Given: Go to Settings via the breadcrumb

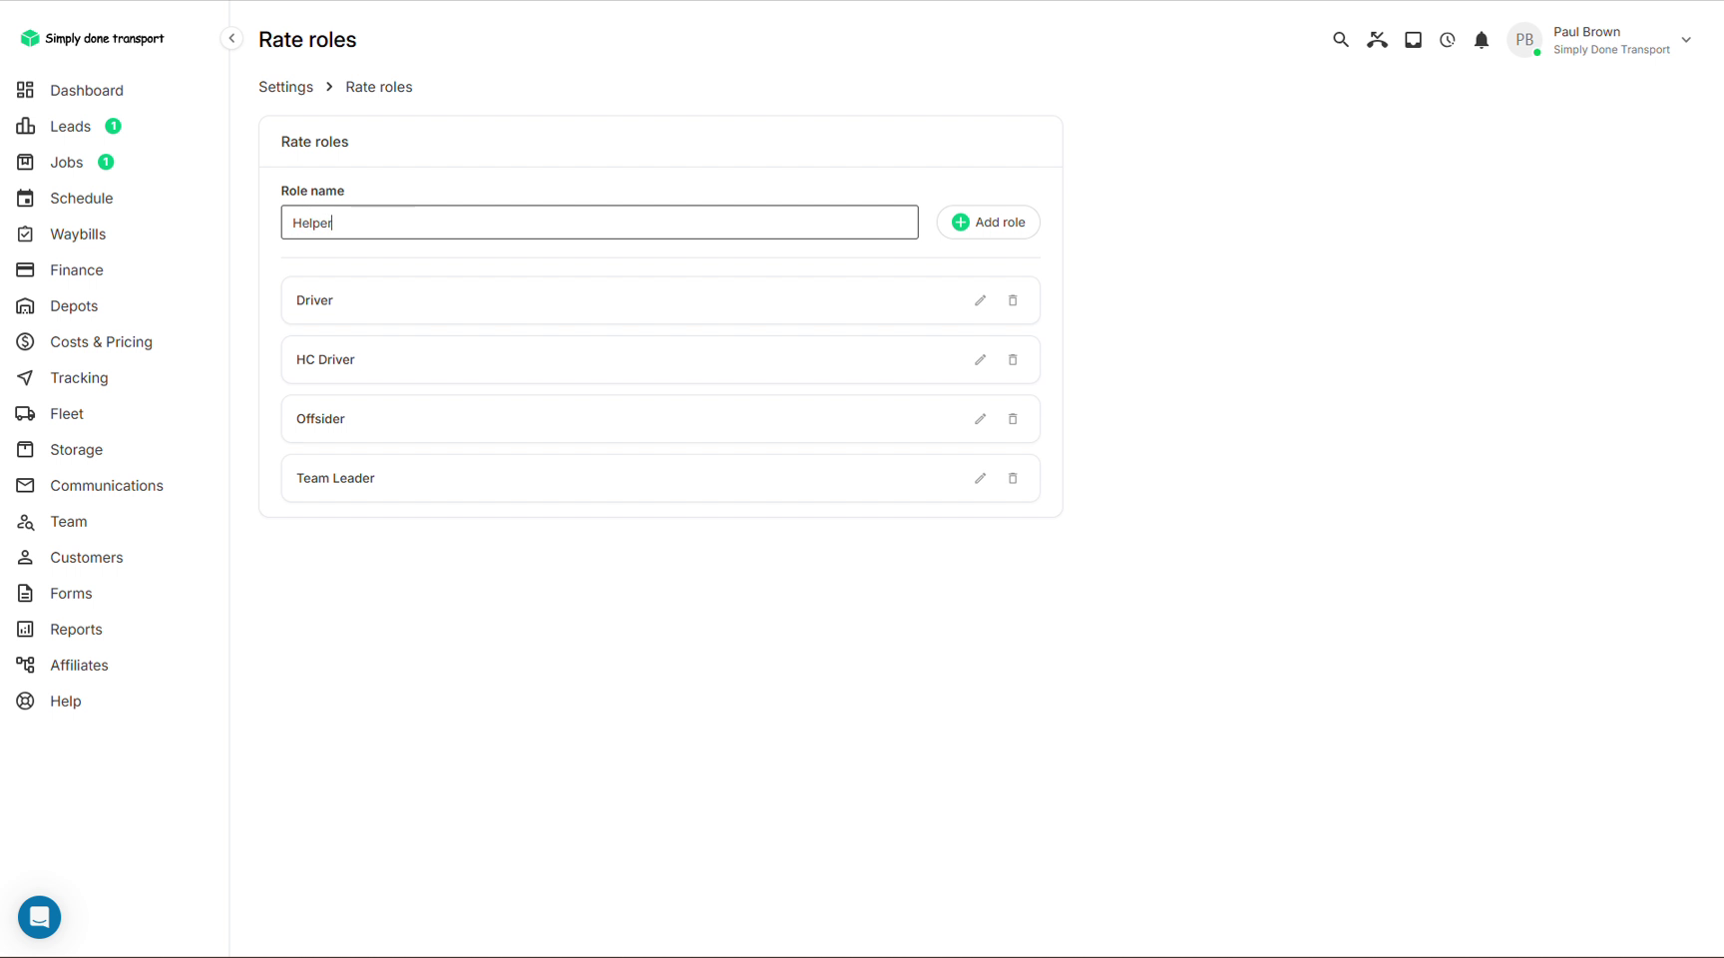Looking at the screenshot, I should (x=285, y=87).
